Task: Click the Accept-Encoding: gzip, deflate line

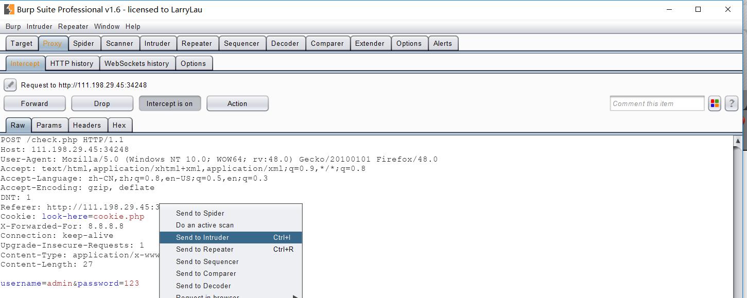Action: coord(78,188)
